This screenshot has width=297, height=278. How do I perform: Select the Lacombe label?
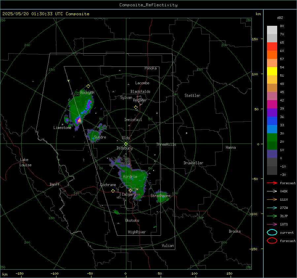coord(142,83)
